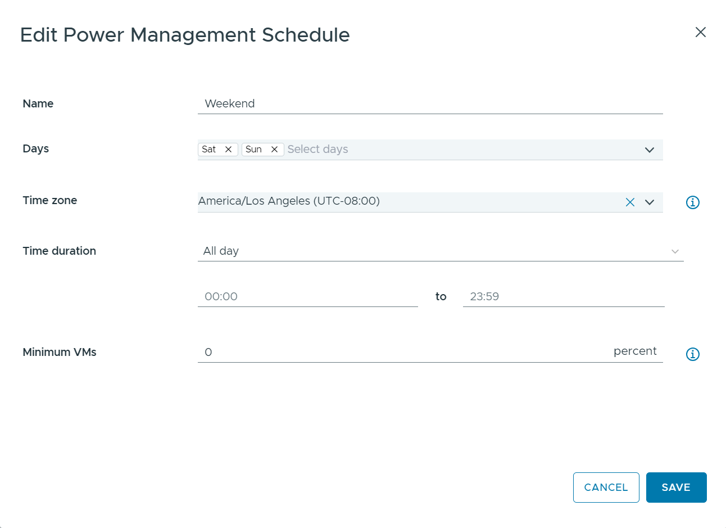This screenshot has width=726, height=528.
Task: Remove the Sun day tag
Action: click(274, 150)
